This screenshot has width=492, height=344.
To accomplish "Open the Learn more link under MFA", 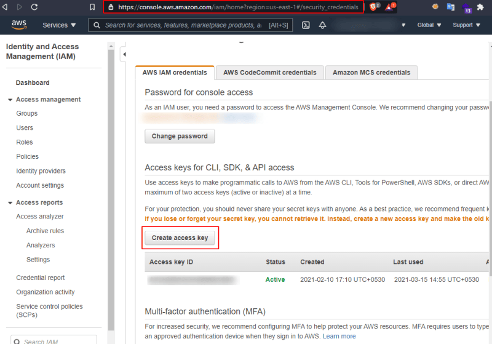I will click(339, 336).
